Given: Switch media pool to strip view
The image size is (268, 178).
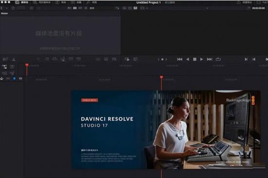Looking at the screenshot, I should pos(80,8).
